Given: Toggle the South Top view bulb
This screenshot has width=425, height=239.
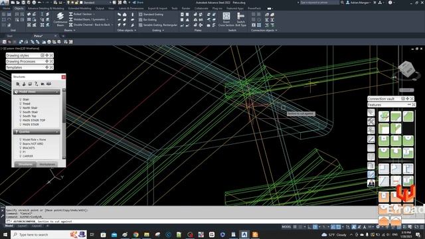Looking at the screenshot, I should [21, 116].
